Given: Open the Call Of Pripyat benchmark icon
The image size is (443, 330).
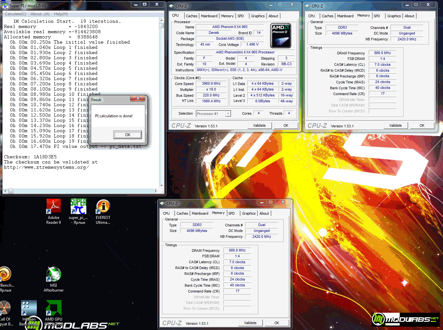Looking at the screenshot, I should pos(6,313).
